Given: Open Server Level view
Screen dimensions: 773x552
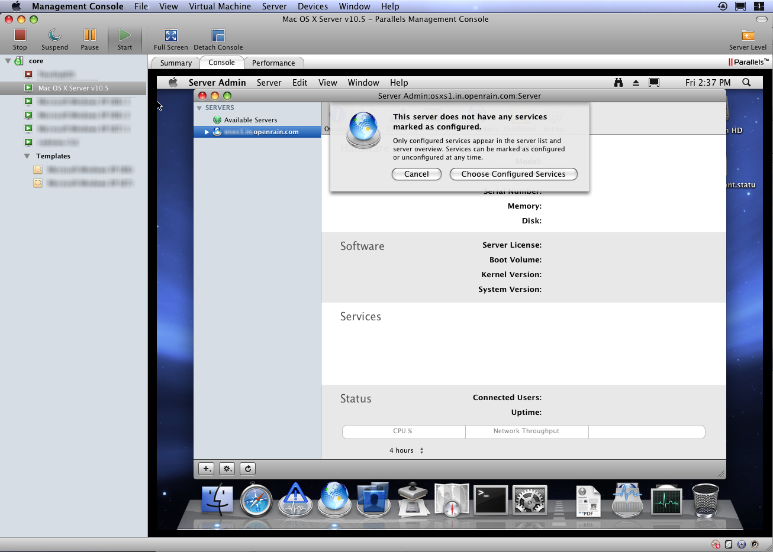Looking at the screenshot, I should click(x=748, y=35).
